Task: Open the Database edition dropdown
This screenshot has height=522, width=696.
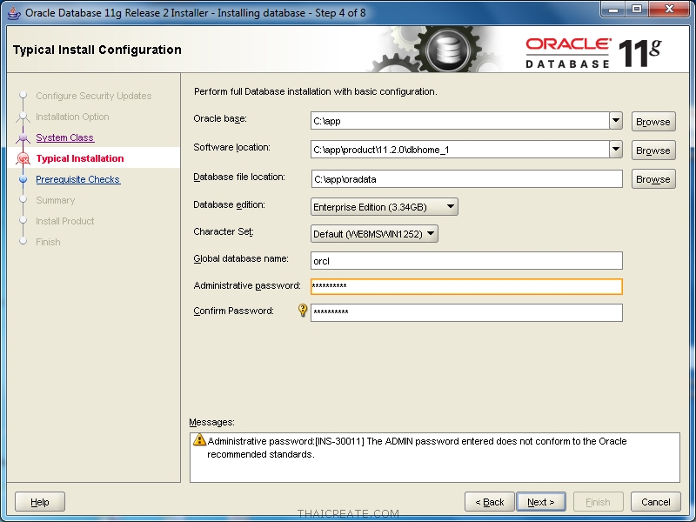Action: pyautogui.click(x=451, y=206)
